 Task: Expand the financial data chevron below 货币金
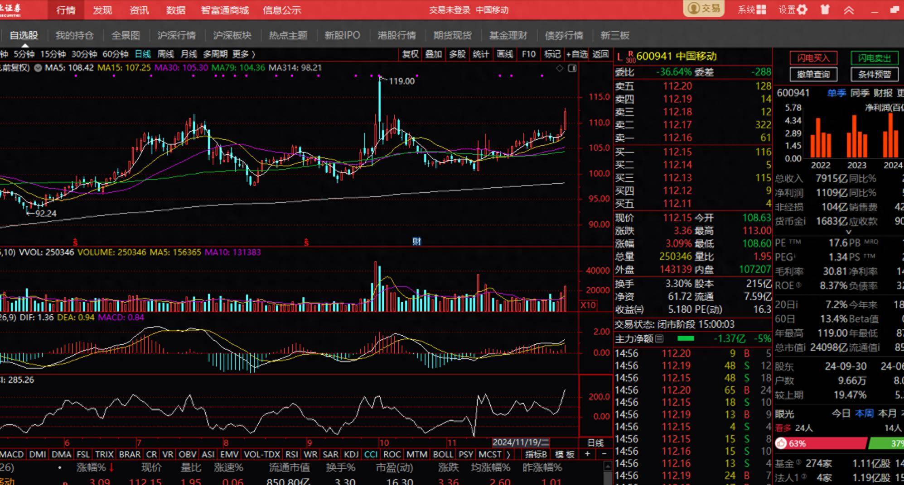pos(848,232)
